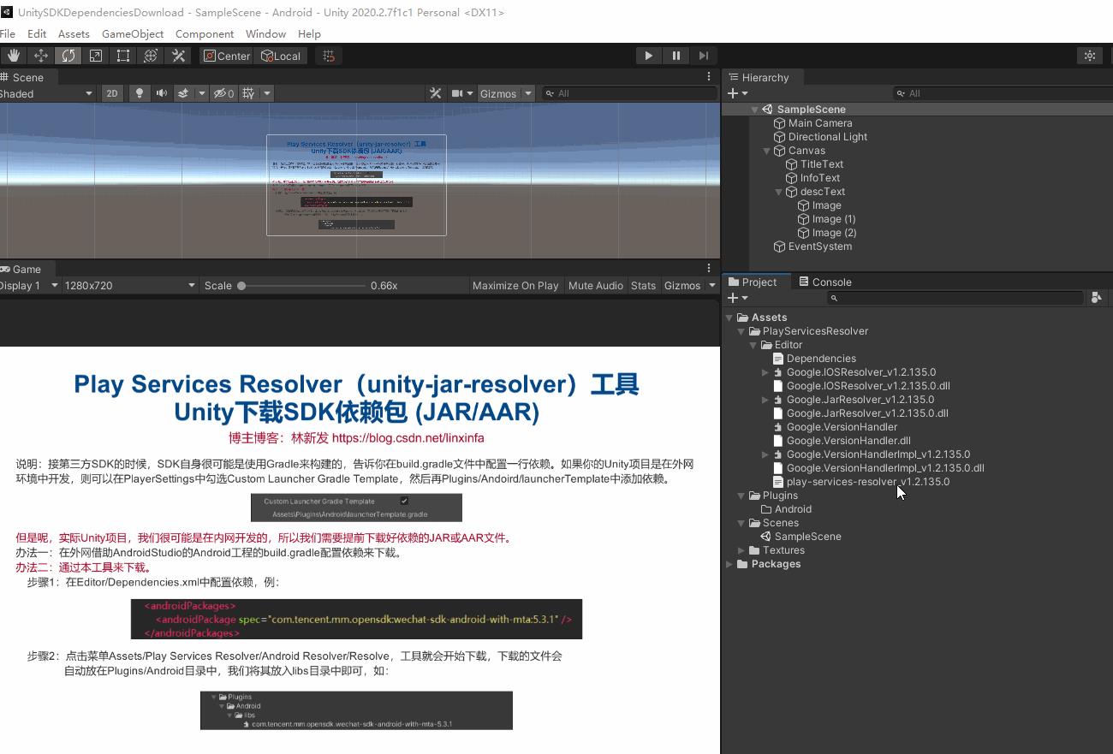Collapse descText in the Hierarchy
Screen dimensions: 1113x754
pyautogui.click(x=779, y=192)
